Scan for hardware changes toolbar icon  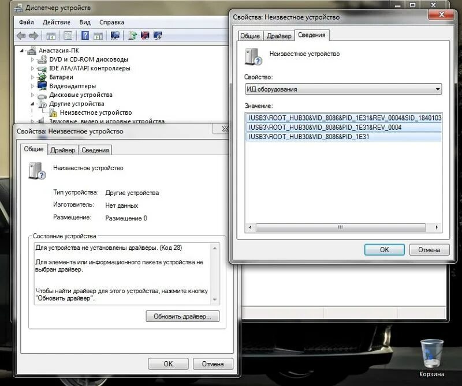click(x=115, y=36)
